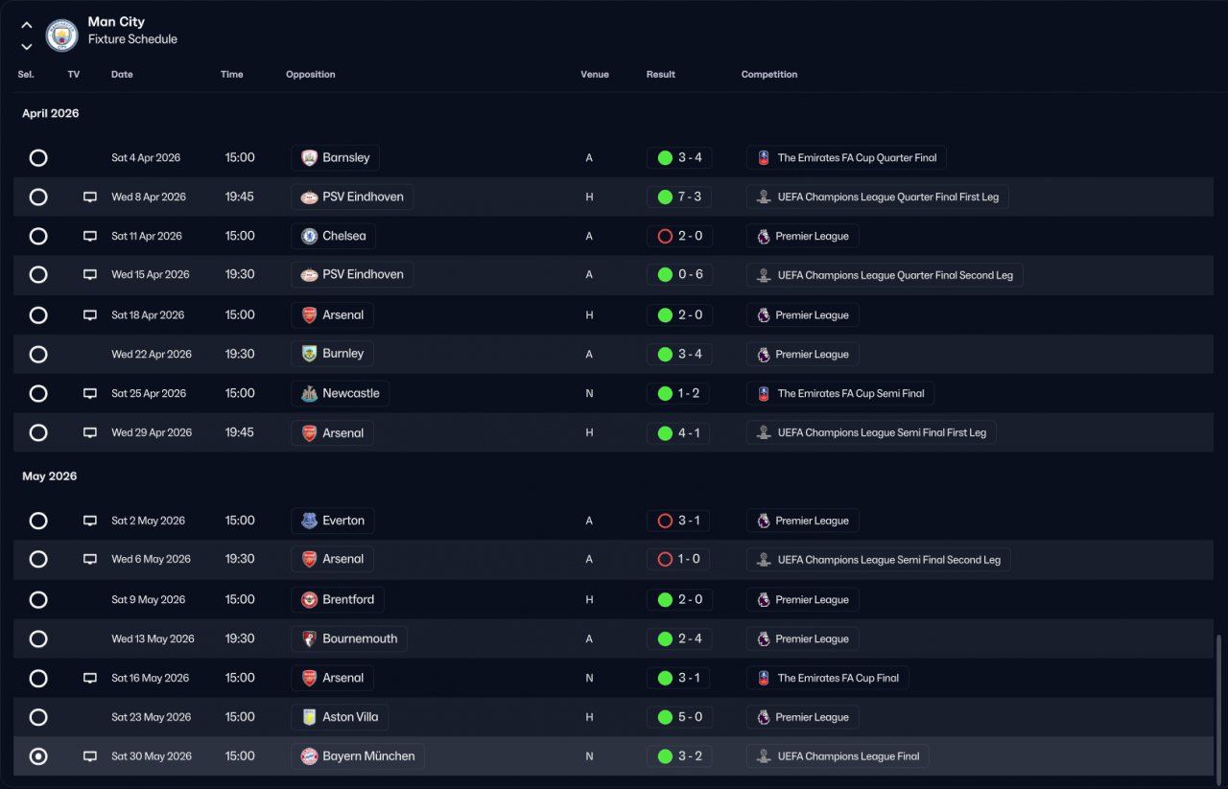
Task: Click the Fixture Schedule subtitle text
Action: [x=132, y=39]
